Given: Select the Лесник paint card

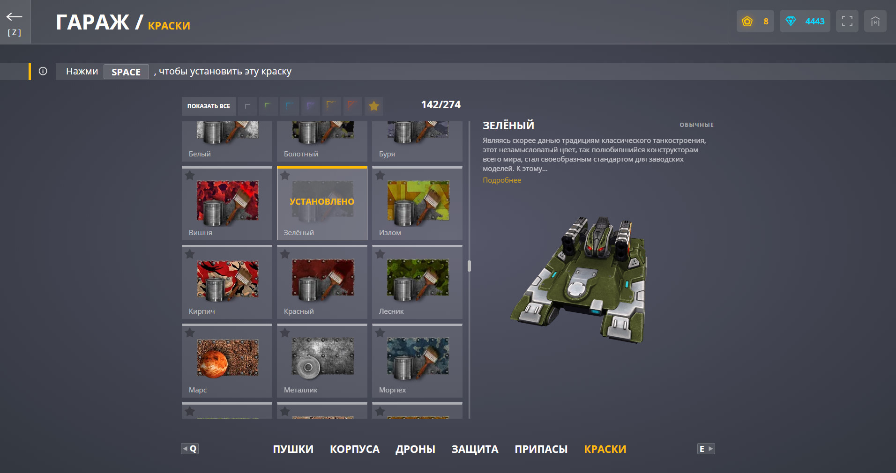Looking at the screenshot, I should [x=417, y=282].
